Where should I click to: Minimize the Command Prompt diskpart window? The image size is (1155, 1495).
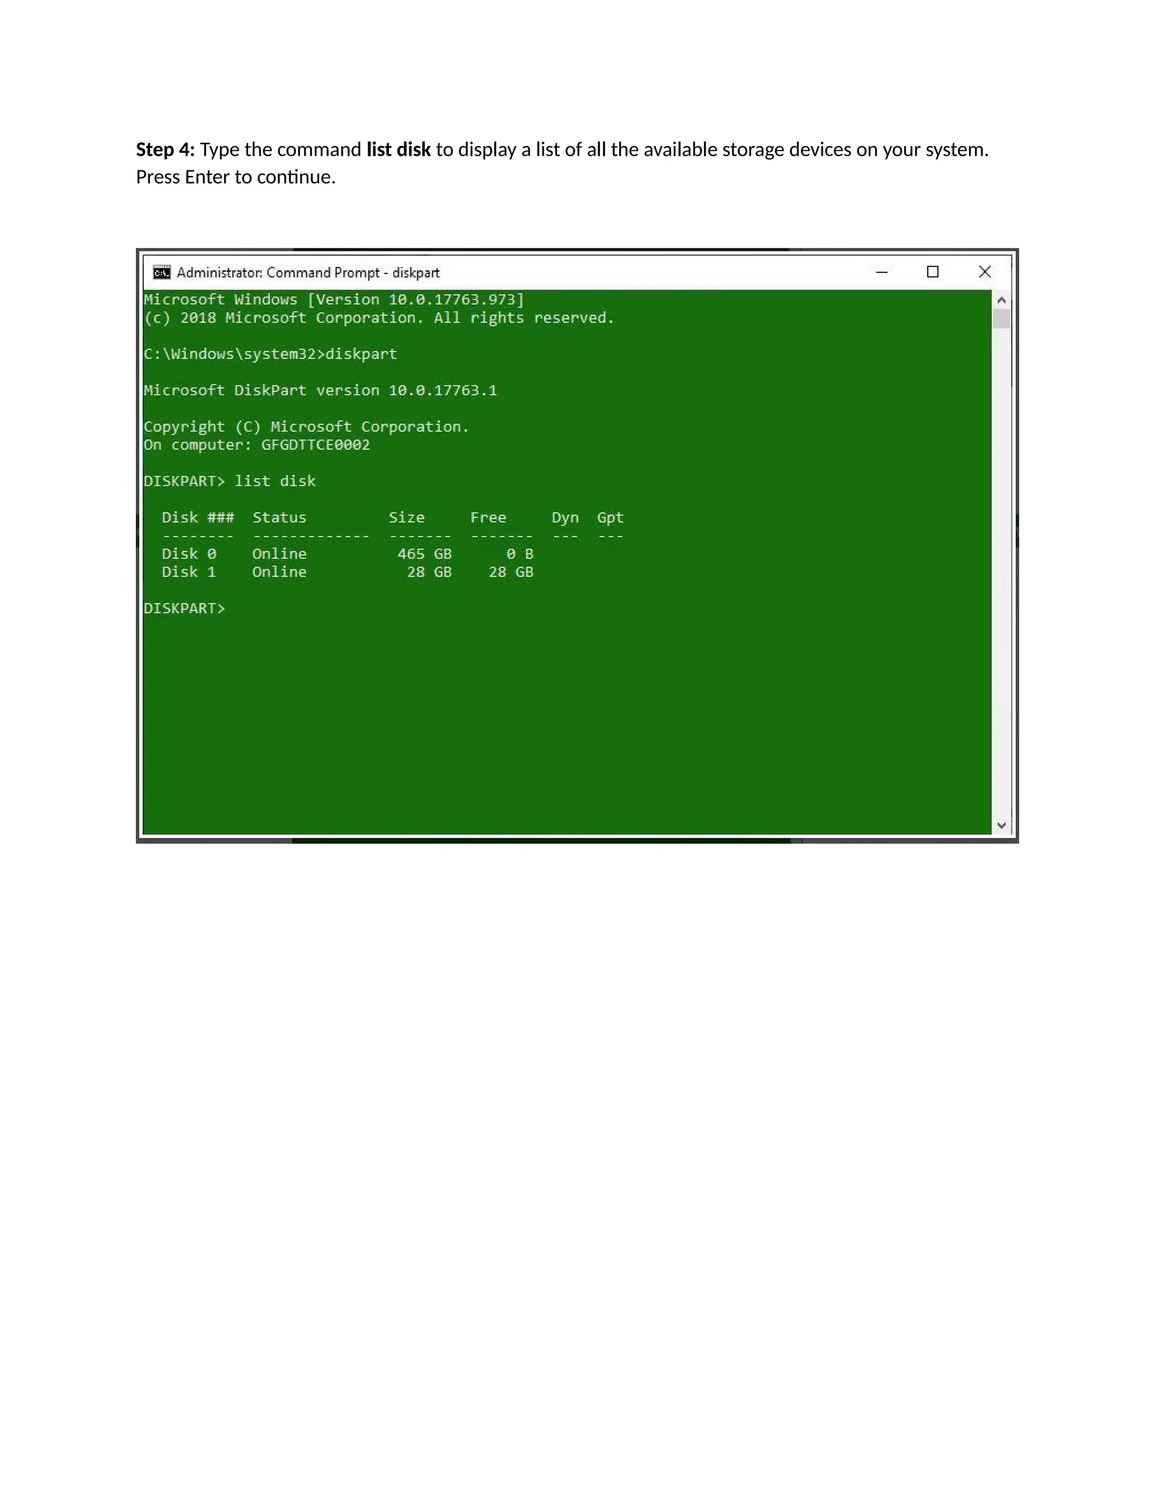point(882,272)
